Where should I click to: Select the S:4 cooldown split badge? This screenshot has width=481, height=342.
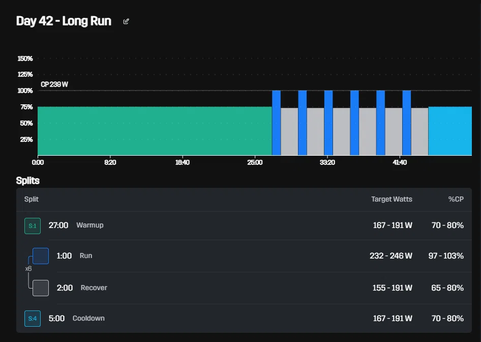click(33, 319)
